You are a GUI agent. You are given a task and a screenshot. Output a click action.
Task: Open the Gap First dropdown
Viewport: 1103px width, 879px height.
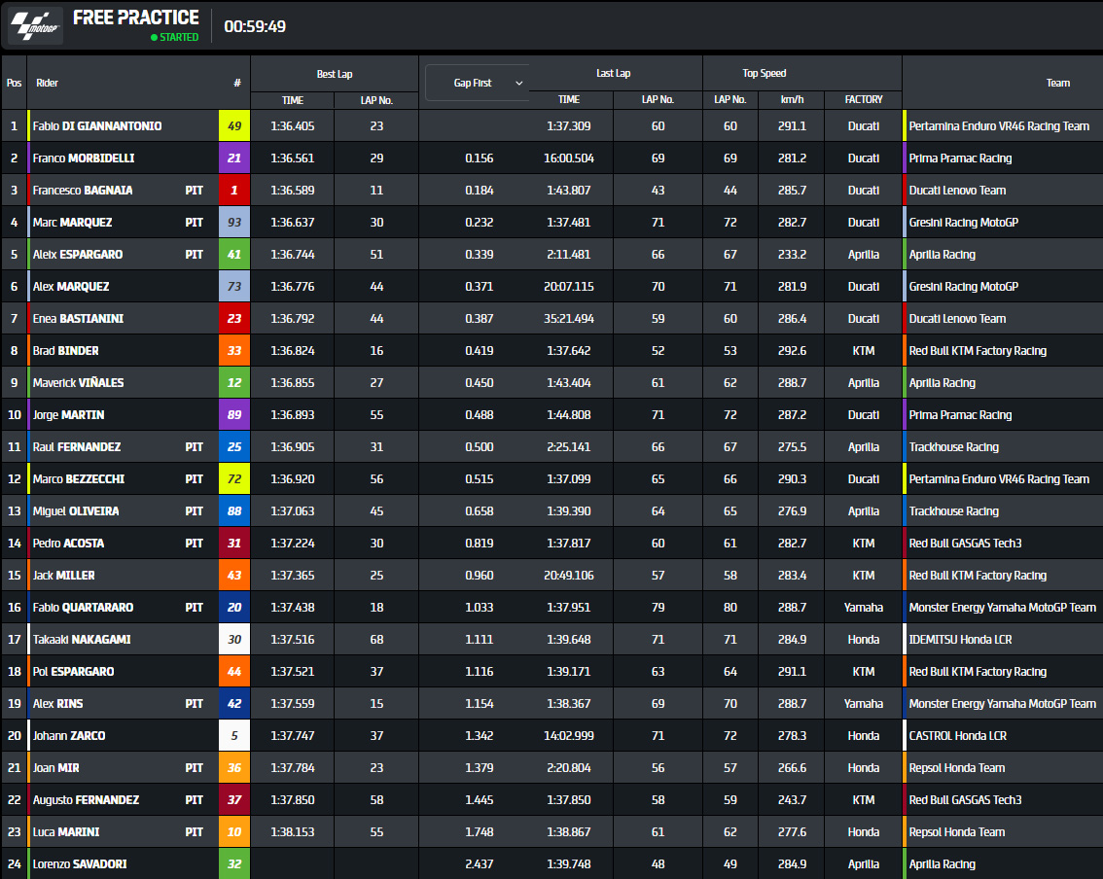click(x=477, y=84)
